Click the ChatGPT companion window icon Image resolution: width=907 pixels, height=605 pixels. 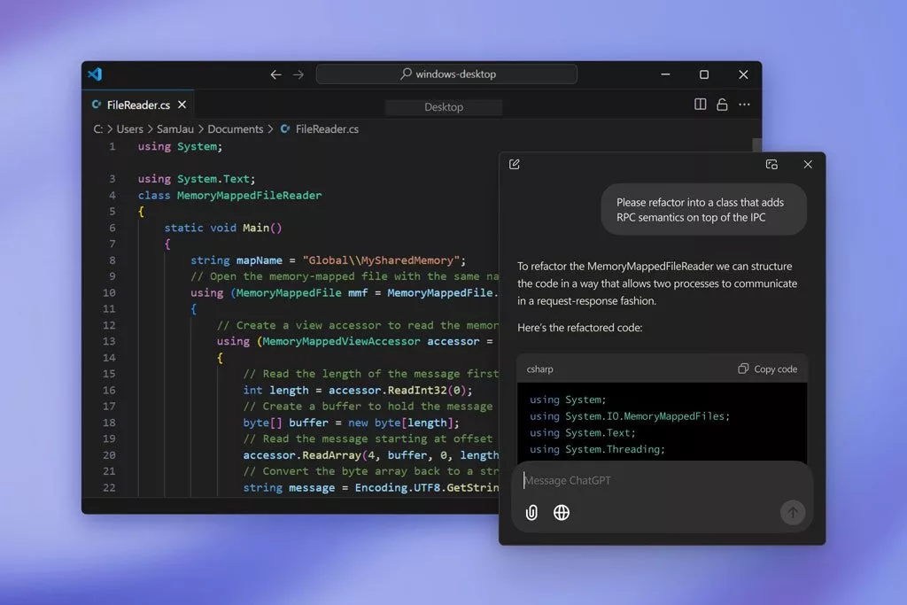771,164
